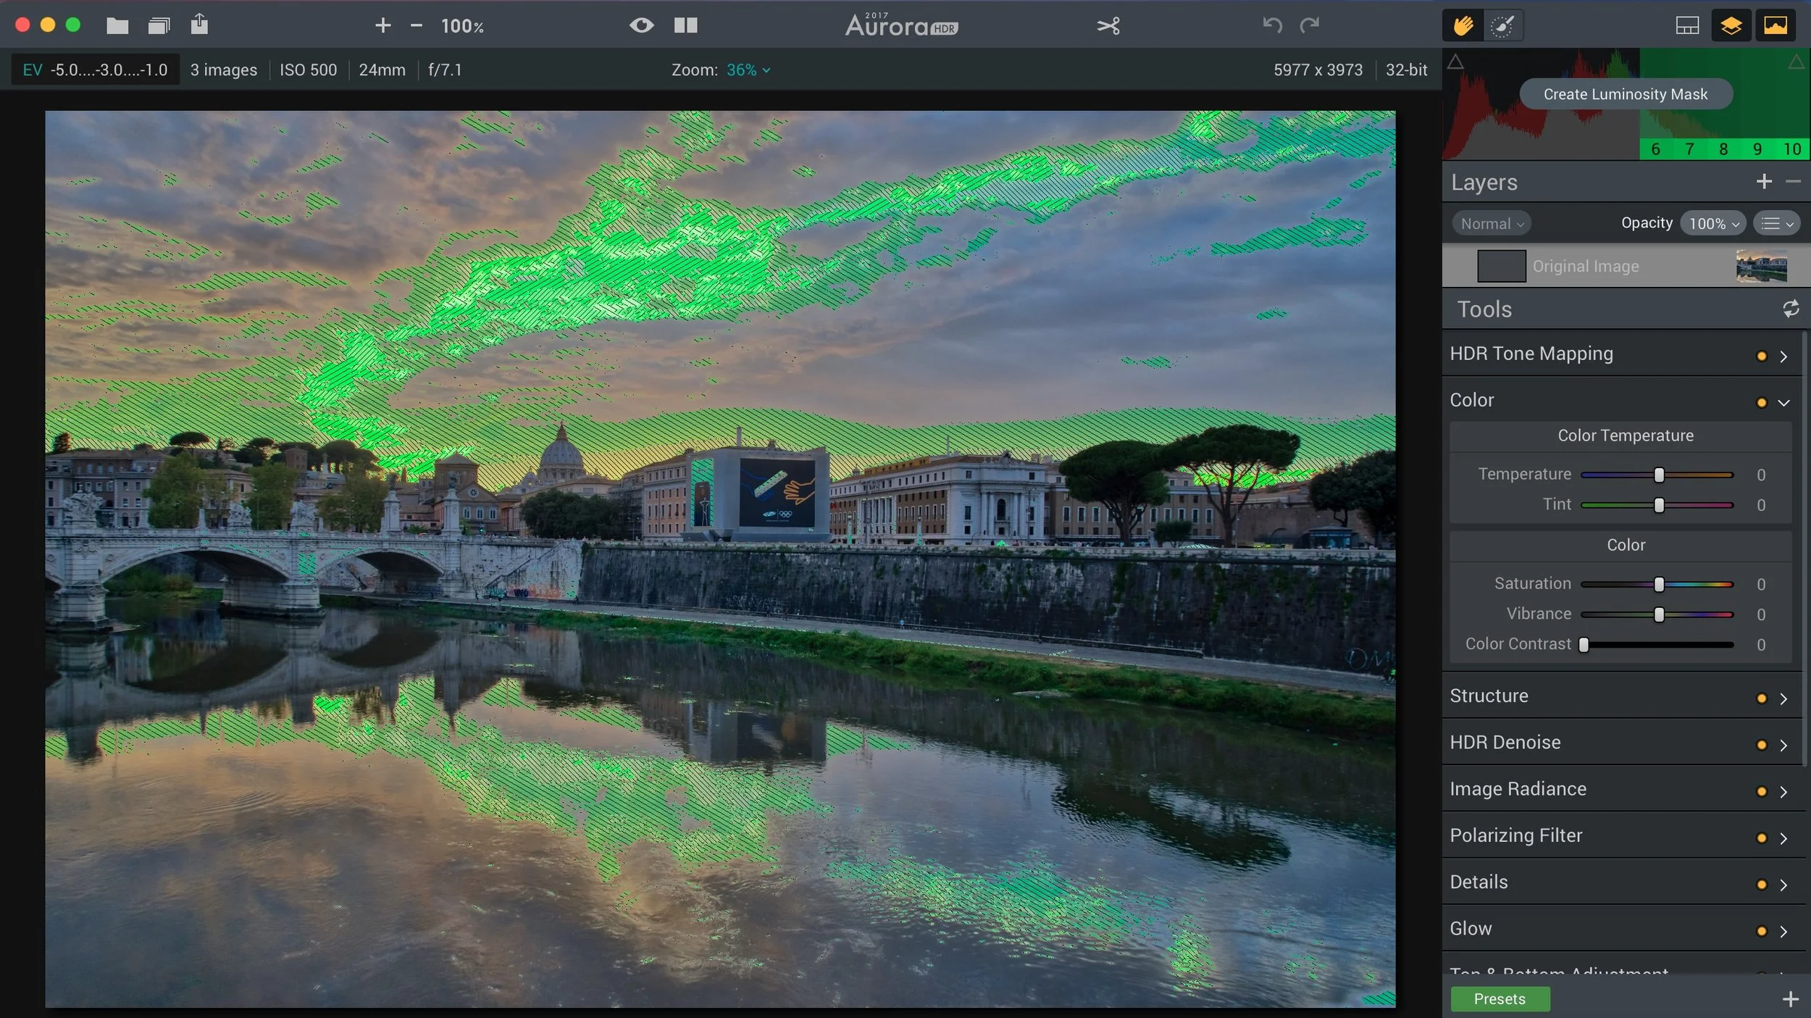Open the Zoom 36% dropdown
Viewport: 1811px width, 1018px height.
point(748,70)
